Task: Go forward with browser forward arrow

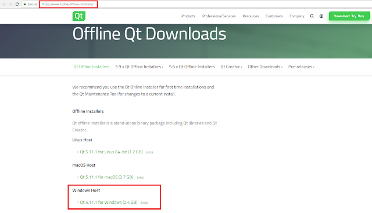Action: [x=10, y=4]
